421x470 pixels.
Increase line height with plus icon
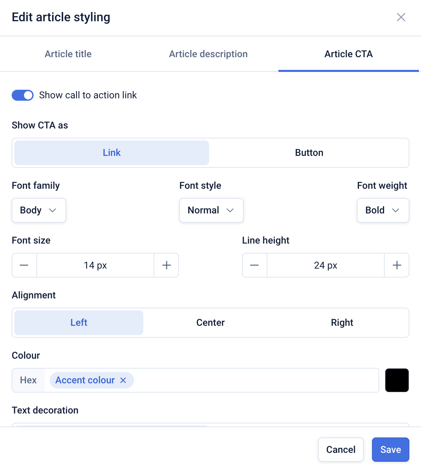coord(397,265)
